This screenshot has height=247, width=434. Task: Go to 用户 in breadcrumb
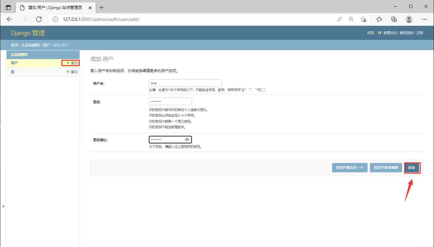point(46,45)
